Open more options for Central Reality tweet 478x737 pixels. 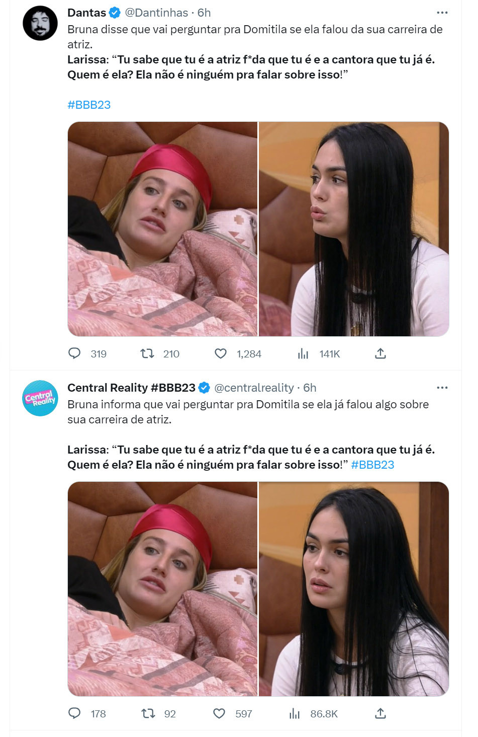point(442,388)
